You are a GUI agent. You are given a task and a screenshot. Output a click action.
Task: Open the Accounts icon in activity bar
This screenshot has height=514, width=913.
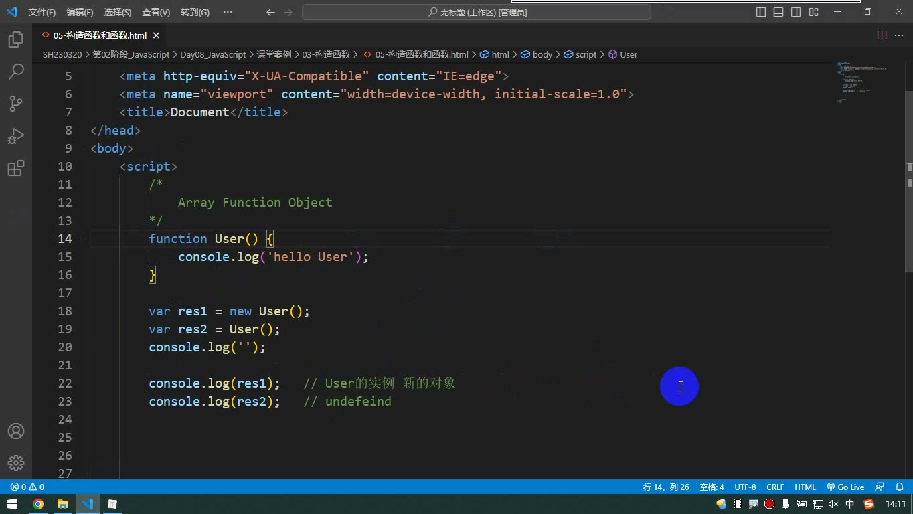(x=16, y=431)
